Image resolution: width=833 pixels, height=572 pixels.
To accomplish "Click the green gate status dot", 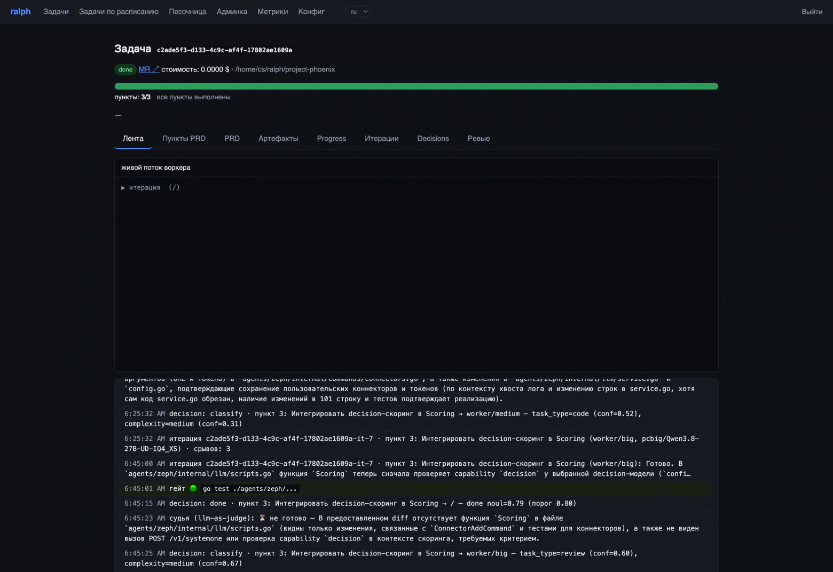I will coord(193,488).
